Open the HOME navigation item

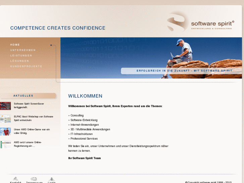point(15,45)
